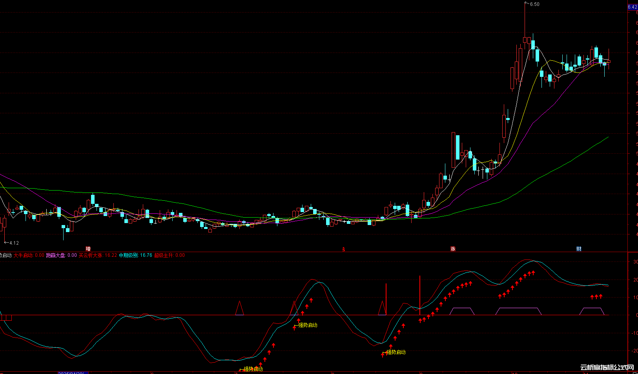Viewport: 638px width, 374px height.
Task: Open the 涨 event marker
Action: (453, 249)
